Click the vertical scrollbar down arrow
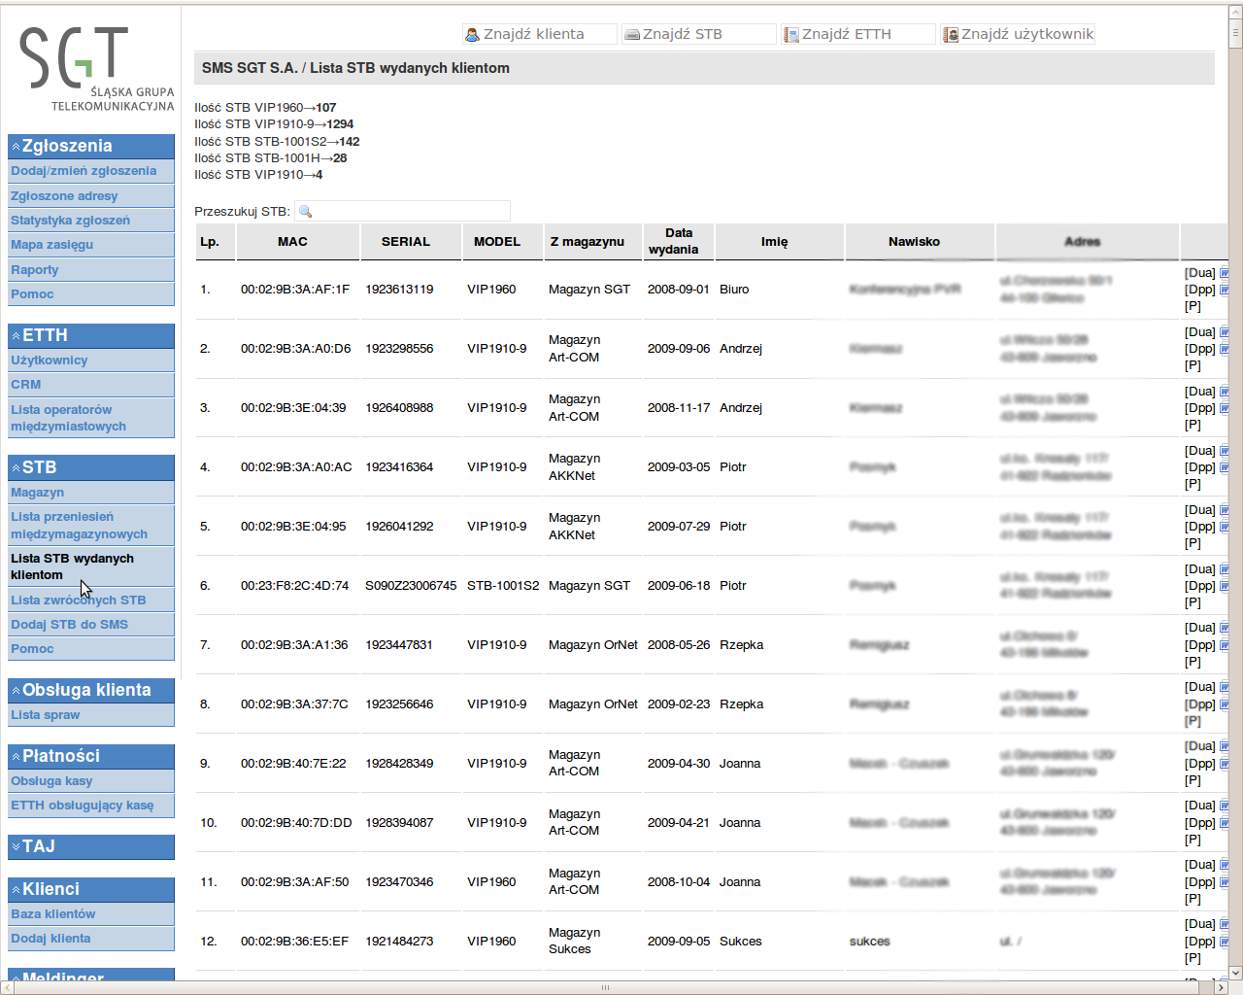The width and height of the screenshot is (1243, 995). pos(1235,973)
